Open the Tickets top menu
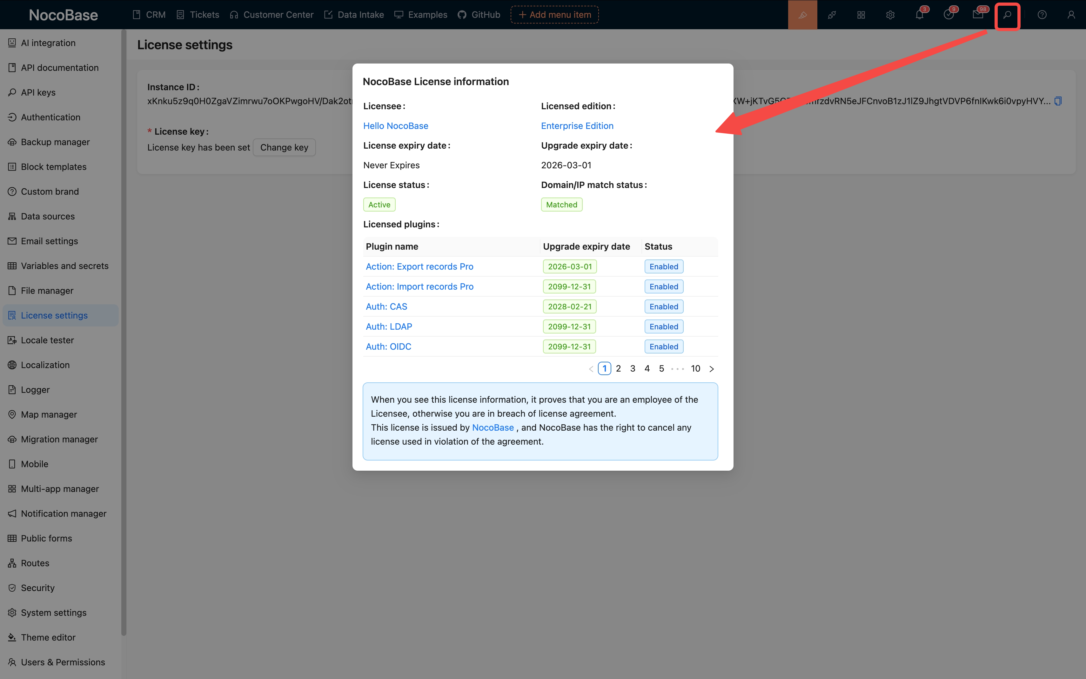This screenshot has width=1086, height=679. [x=198, y=15]
